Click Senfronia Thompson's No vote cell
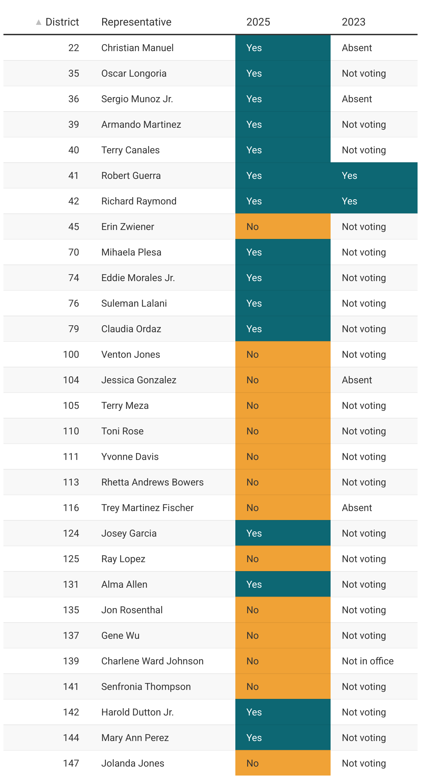The height and width of the screenshot is (779, 421). tap(283, 686)
